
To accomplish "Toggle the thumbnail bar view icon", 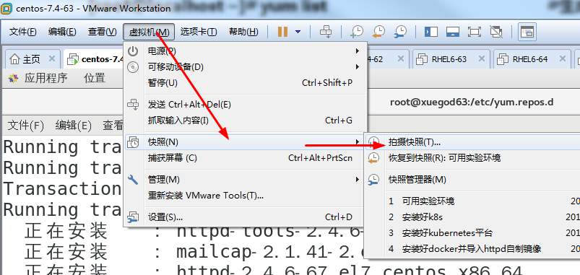I will [453, 32].
